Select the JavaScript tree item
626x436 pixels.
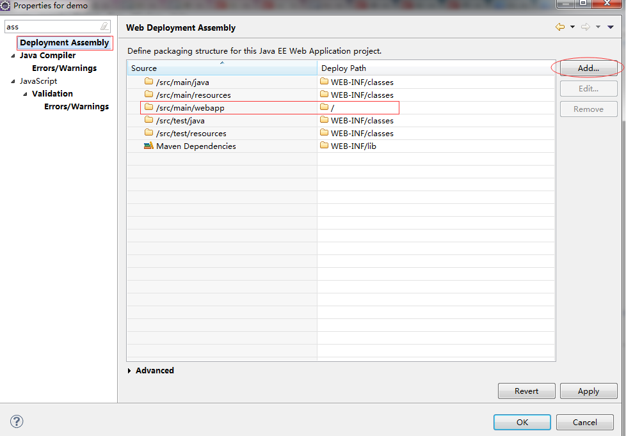click(38, 81)
